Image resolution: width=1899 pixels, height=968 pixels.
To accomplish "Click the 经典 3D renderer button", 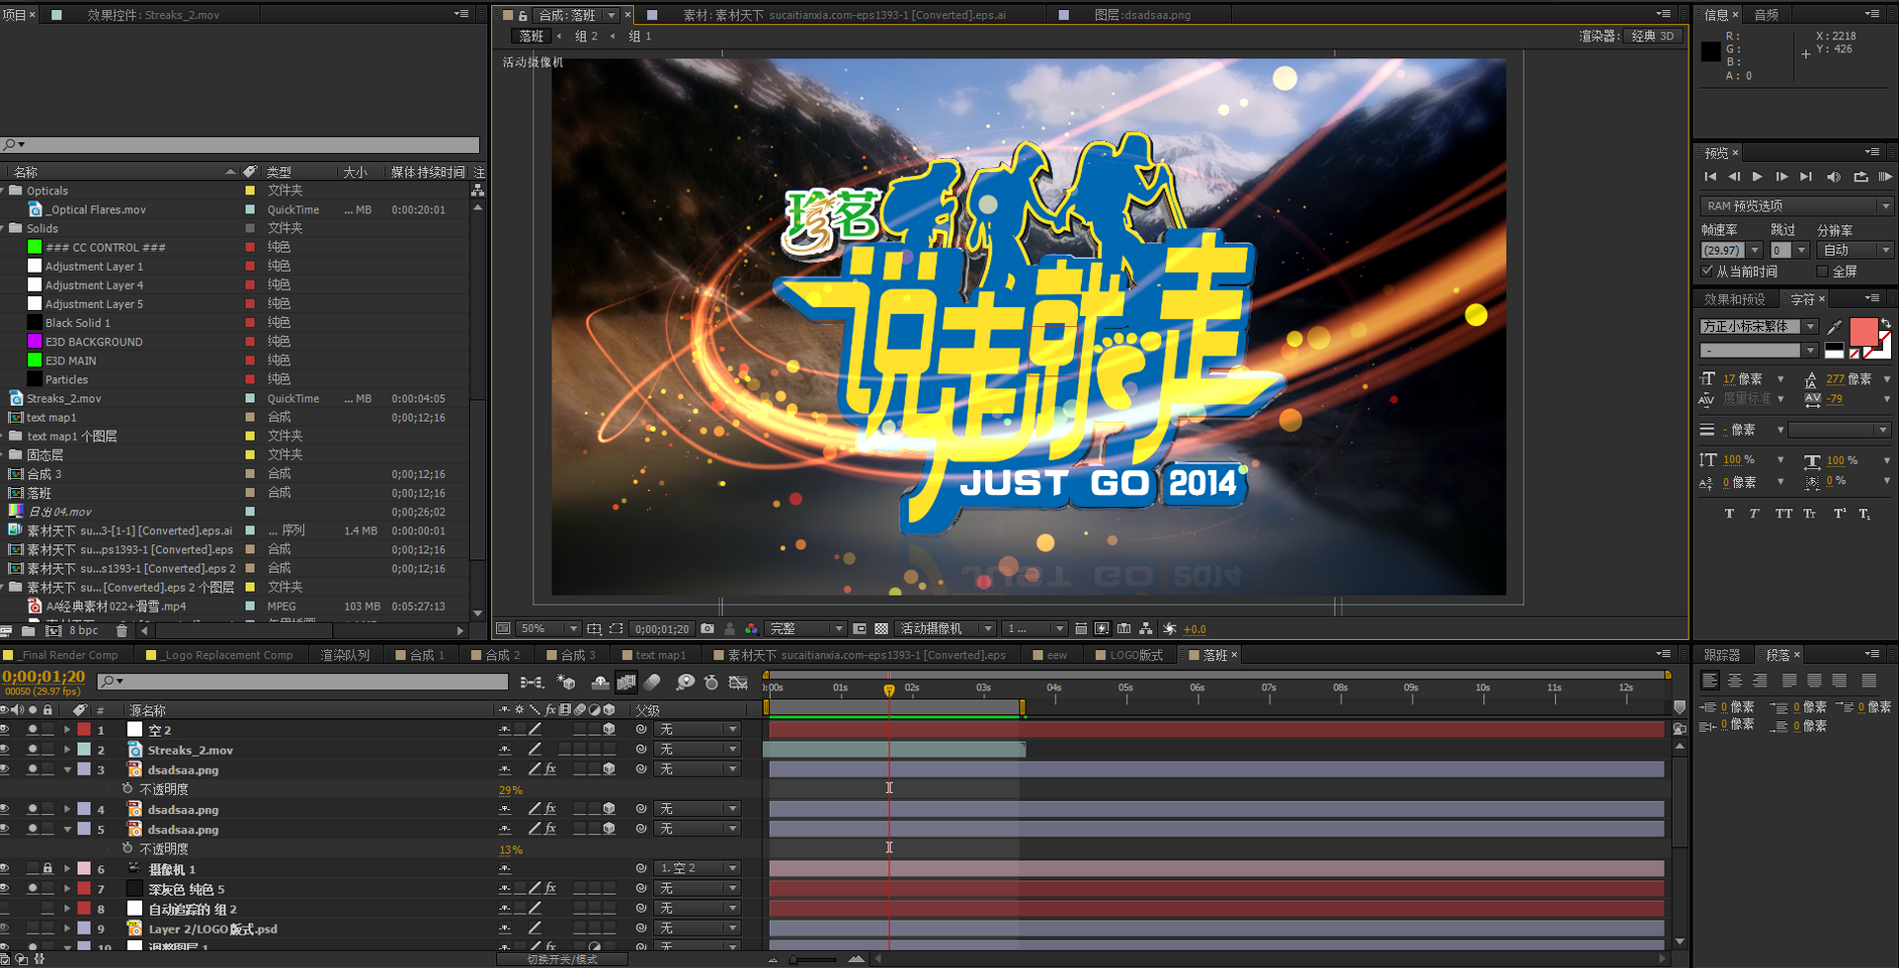I will pyautogui.click(x=1653, y=36).
